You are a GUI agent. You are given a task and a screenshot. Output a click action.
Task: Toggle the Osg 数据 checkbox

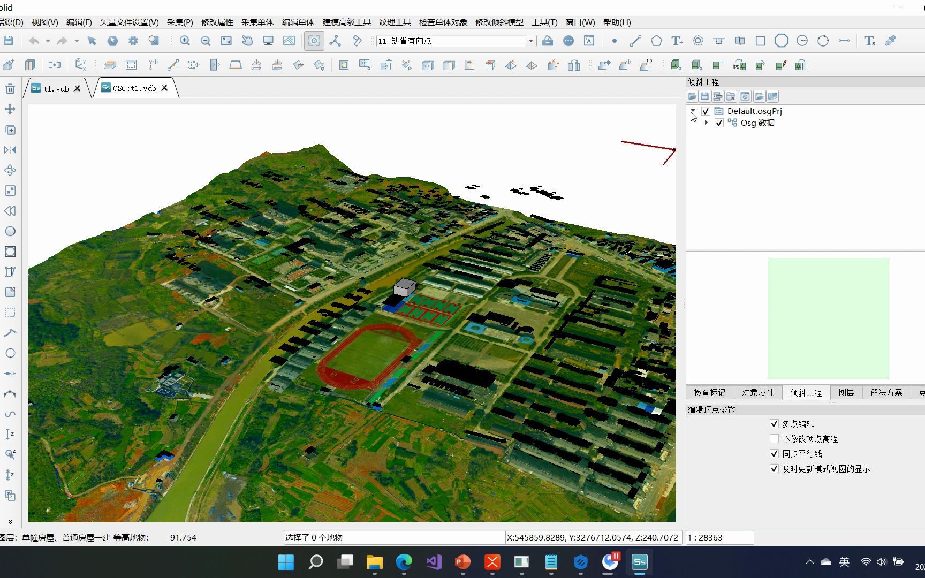(719, 123)
